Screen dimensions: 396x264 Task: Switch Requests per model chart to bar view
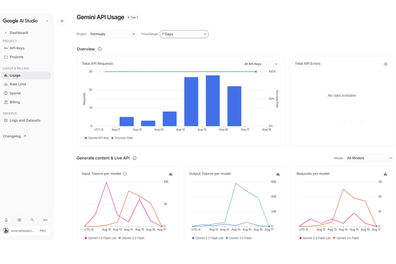[385, 174]
